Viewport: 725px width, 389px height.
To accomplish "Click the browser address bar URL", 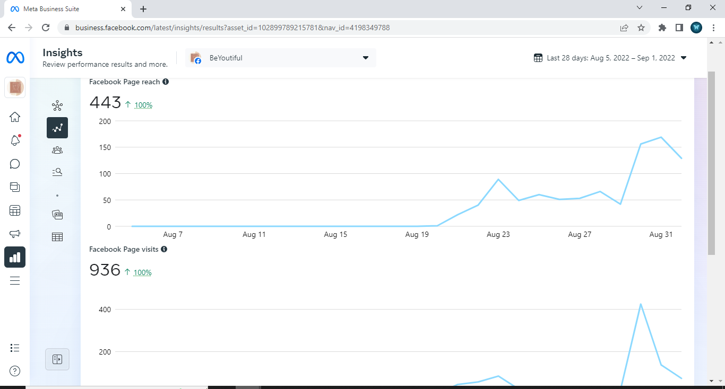I will (232, 28).
